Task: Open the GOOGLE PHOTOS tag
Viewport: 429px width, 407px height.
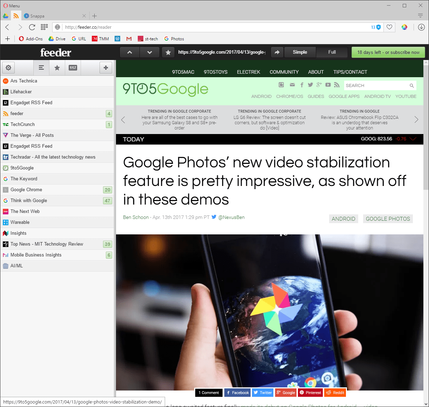Action: pos(388,219)
